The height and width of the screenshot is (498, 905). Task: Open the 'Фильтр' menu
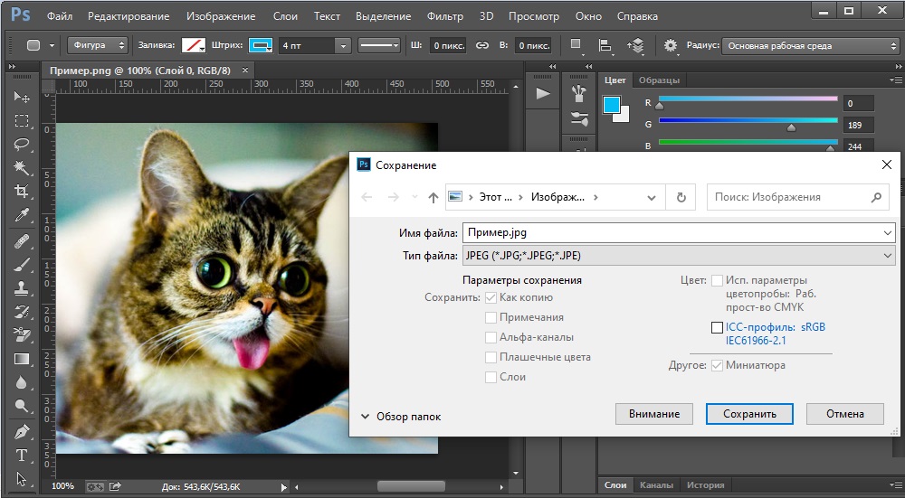tap(445, 16)
